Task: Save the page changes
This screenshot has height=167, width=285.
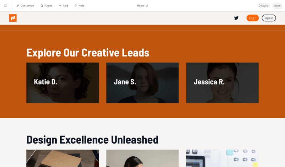Action: [277, 6]
